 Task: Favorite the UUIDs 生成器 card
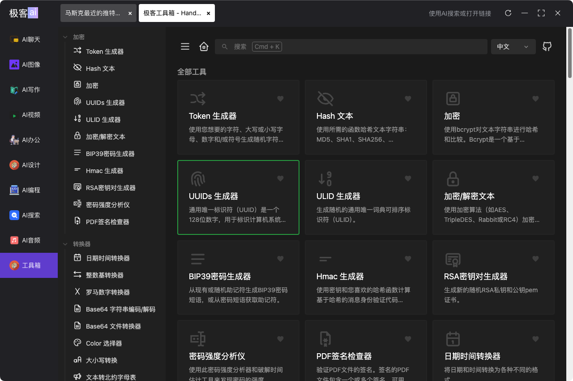pos(280,178)
